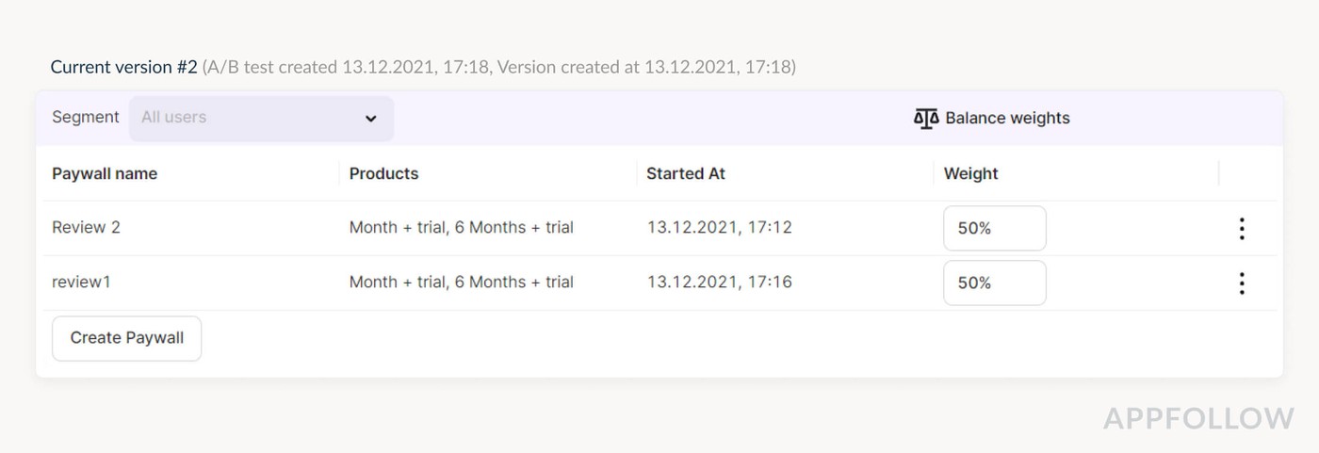Click the Balance weights scale icon
The width and height of the screenshot is (1319, 453).
click(926, 119)
